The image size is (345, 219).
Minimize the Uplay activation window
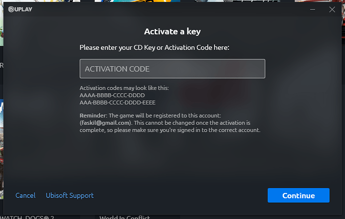tap(312, 9)
